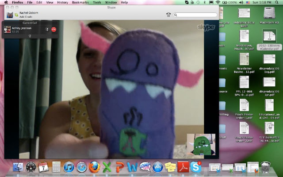Open the View menu

point(50,2)
